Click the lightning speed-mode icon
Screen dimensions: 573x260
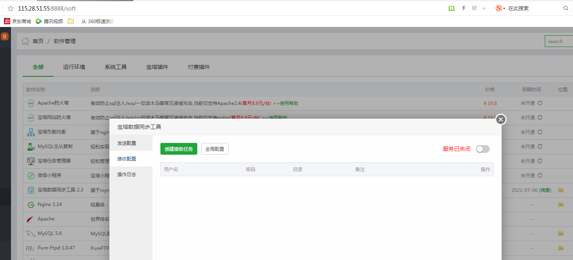point(464,8)
